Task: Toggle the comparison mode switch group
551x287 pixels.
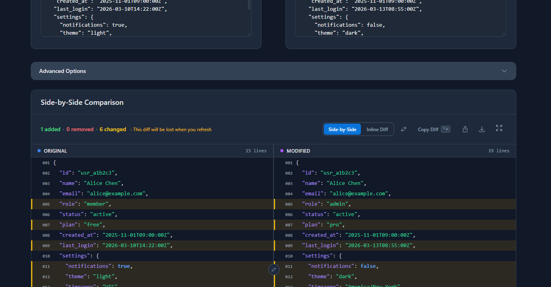Action: coord(358,129)
